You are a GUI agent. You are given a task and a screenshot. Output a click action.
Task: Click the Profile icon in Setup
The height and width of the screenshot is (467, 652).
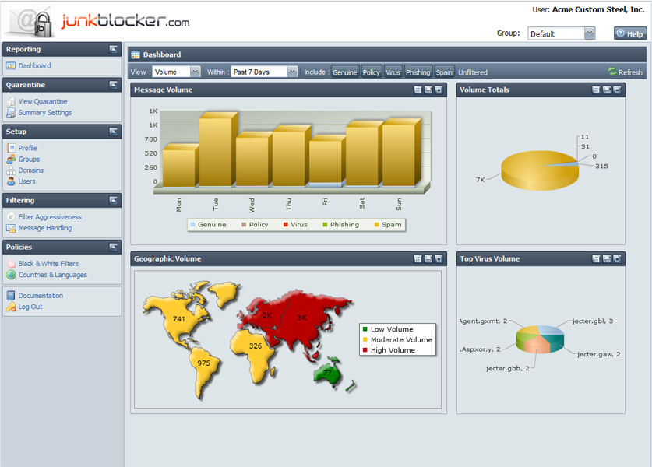[x=11, y=148]
